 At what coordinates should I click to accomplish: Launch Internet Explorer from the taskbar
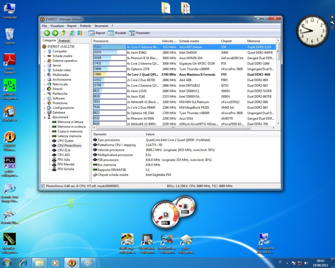tap(24, 263)
